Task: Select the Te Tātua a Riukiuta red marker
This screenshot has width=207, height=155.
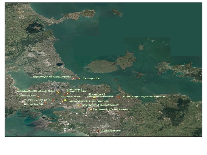Action: 53,100
